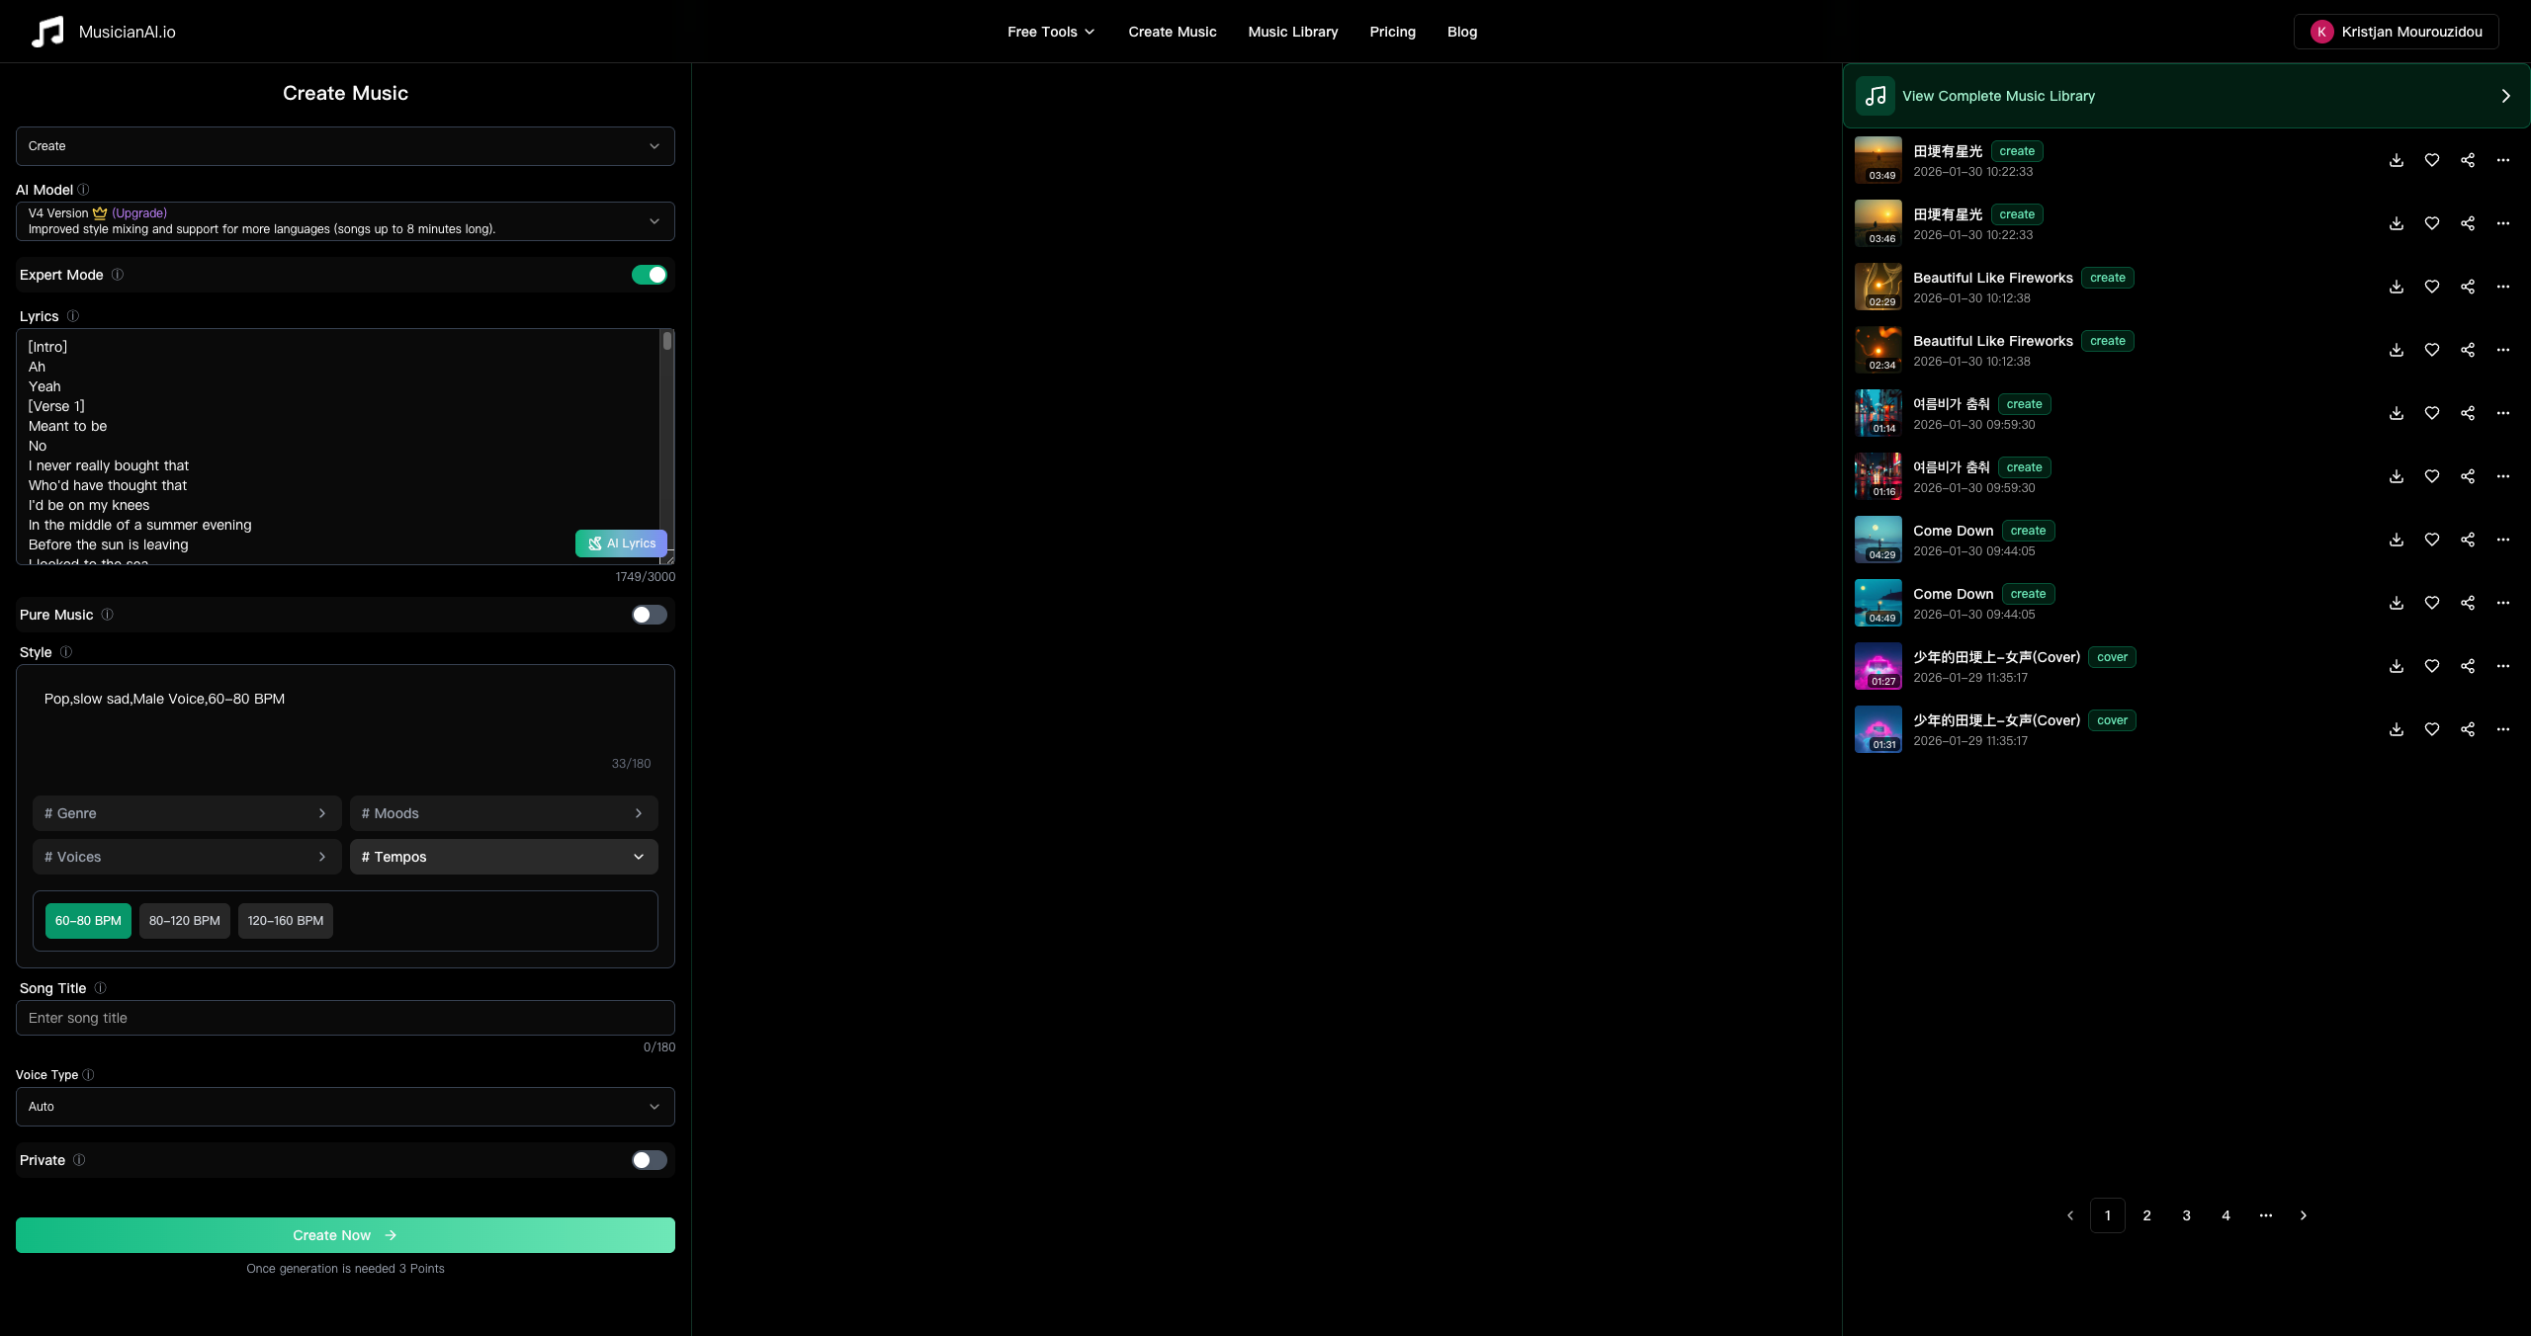Download the Come Down track
2531x1336 pixels.
tap(2395, 540)
